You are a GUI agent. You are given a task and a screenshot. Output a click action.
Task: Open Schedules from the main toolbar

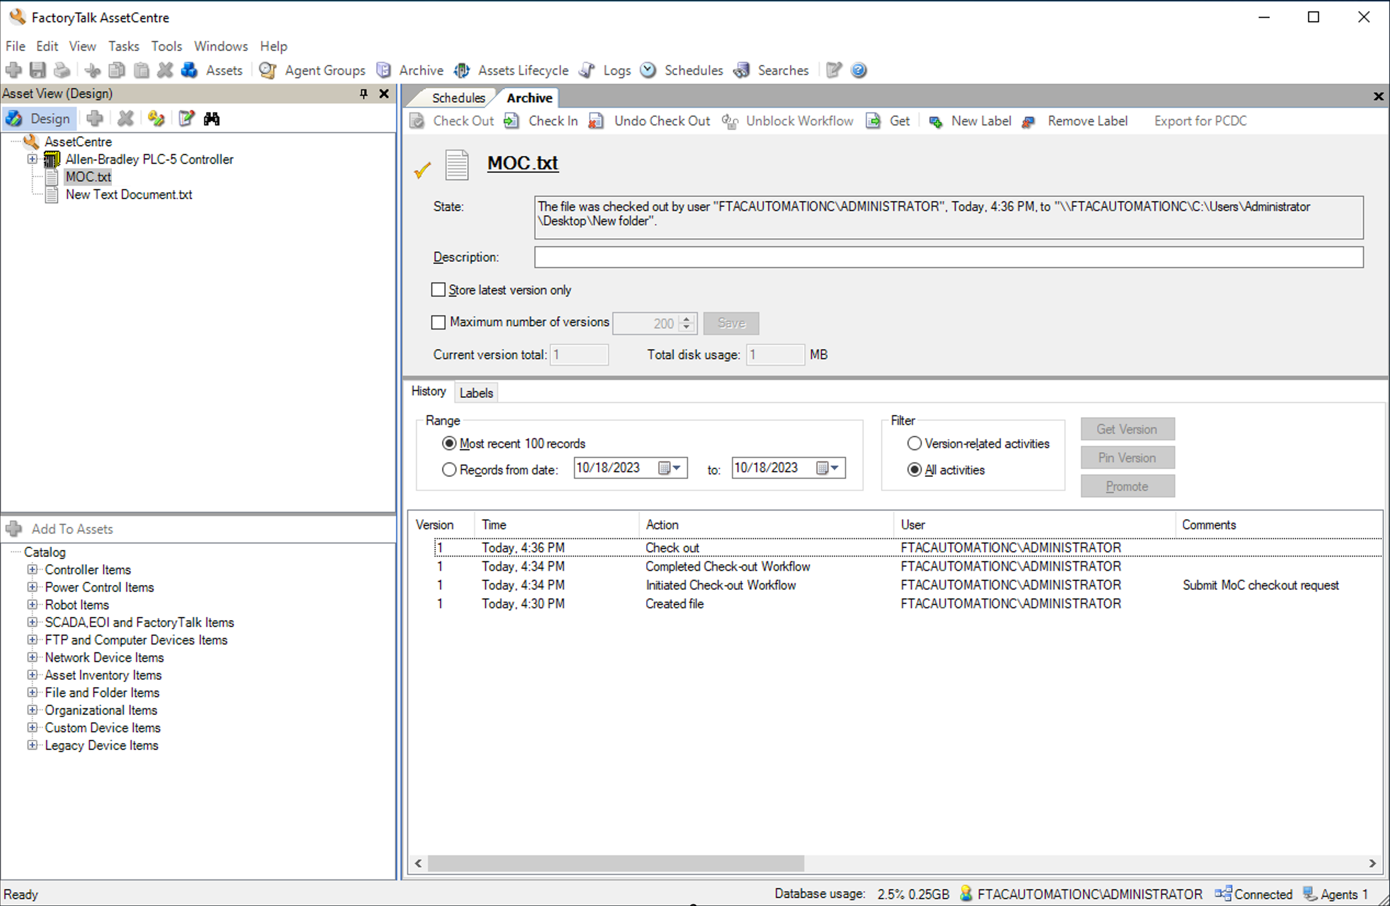pyautogui.click(x=681, y=70)
